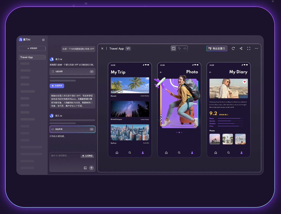Open the V1 version dropdown
This screenshot has height=214, width=281.
[128, 48]
